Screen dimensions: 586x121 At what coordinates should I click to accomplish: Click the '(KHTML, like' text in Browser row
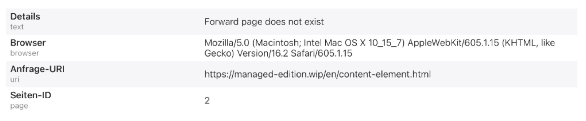tap(528, 43)
